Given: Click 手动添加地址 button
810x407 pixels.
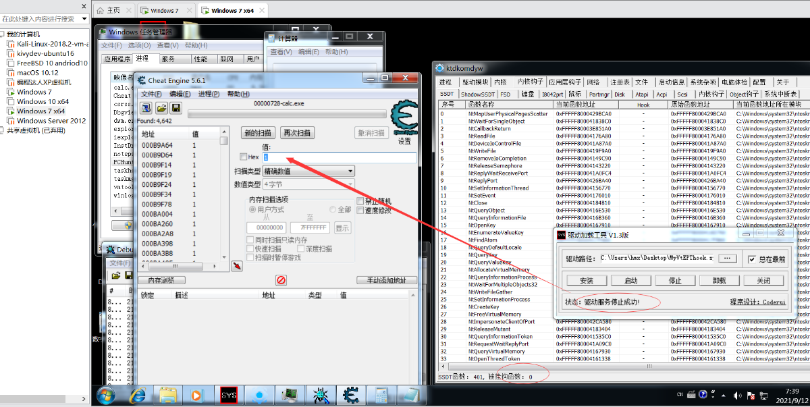Looking at the screenshot, I should [x=387, y=280].
